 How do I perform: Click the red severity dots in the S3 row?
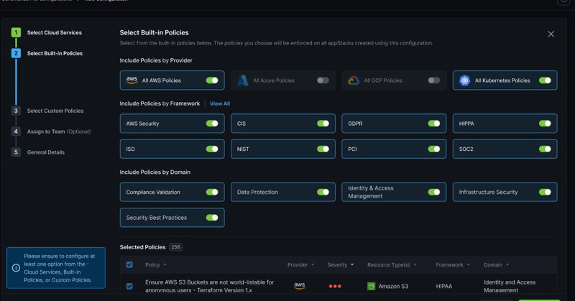click(335, 287)
